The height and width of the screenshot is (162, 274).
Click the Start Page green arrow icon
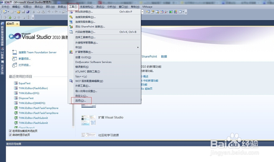coord(171,12)
